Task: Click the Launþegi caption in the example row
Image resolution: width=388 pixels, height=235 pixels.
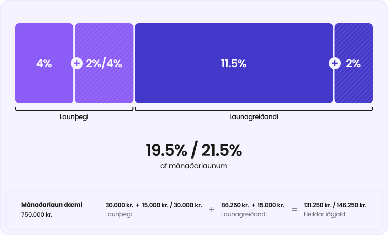Action: pyautogui.click(x=118, y=214)
